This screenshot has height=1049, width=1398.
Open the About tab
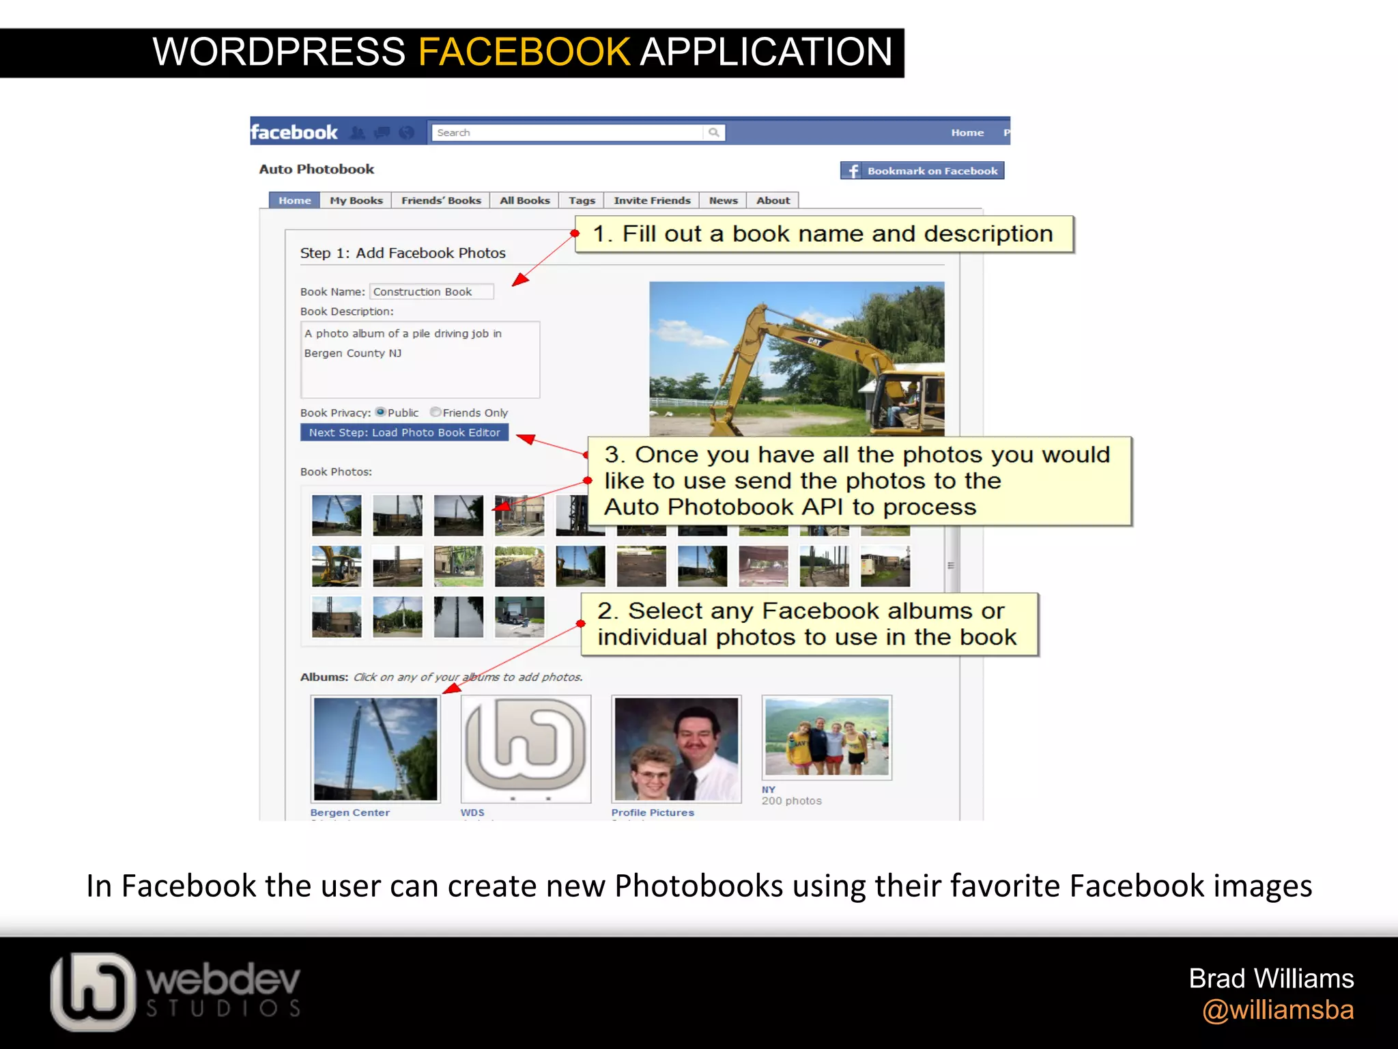[773, 200]
